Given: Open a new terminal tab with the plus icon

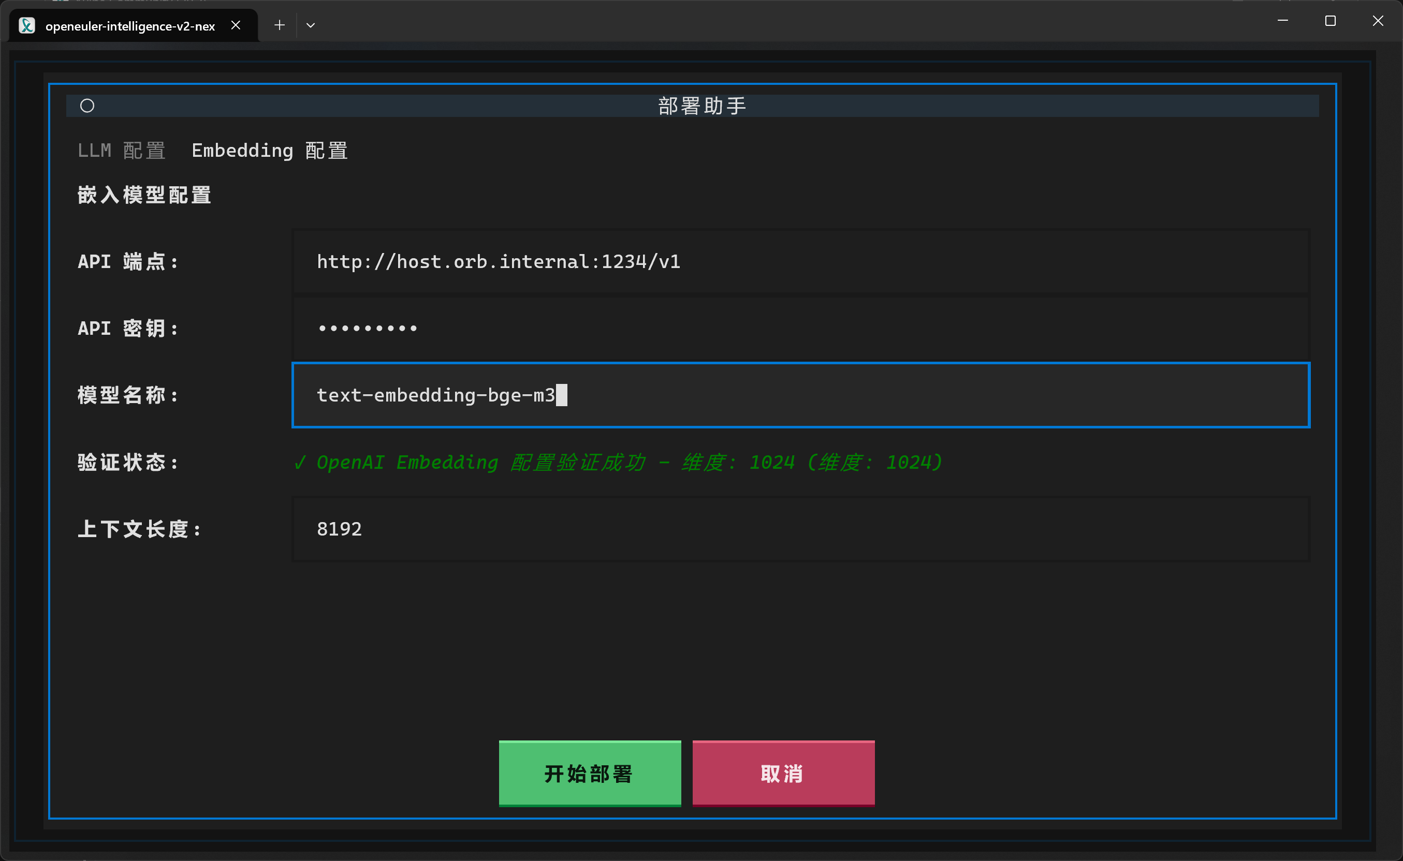Looking at the screenshot, I should pos(279,24).
